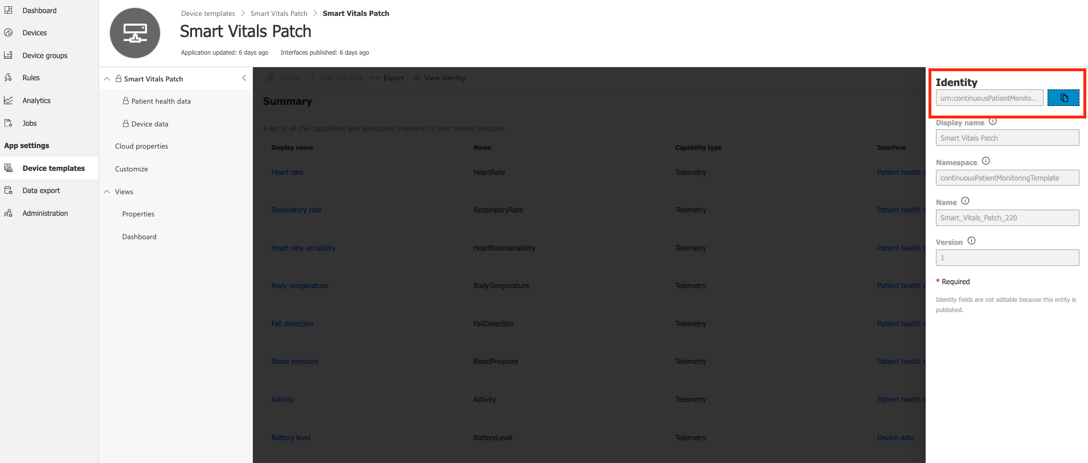Click the Analytics line chart icon
This screenshot has width=1088, height=463.
pyautogui.click(x=8, y=100)
